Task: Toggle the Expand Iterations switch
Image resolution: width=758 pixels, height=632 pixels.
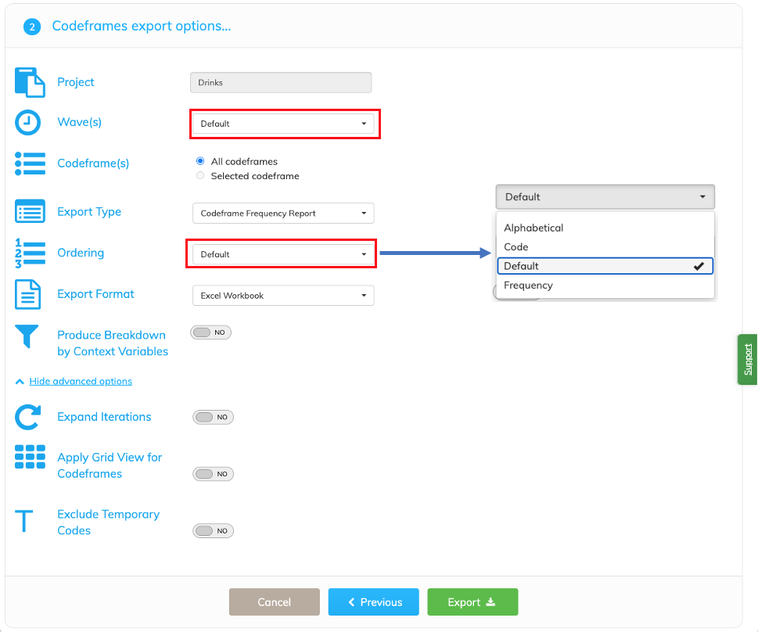Action: [214, 417]
